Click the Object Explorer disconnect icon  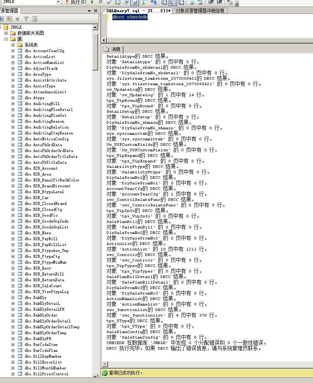[9, 19]
